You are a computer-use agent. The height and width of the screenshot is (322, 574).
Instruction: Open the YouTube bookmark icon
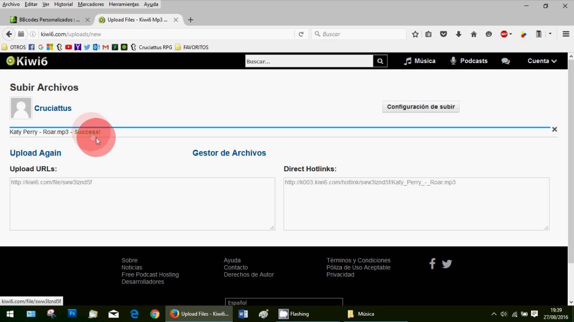[x=68, y=47]
